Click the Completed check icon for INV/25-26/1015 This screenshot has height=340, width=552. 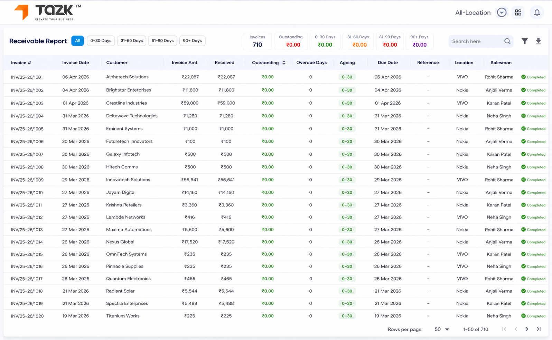[523, 254]
